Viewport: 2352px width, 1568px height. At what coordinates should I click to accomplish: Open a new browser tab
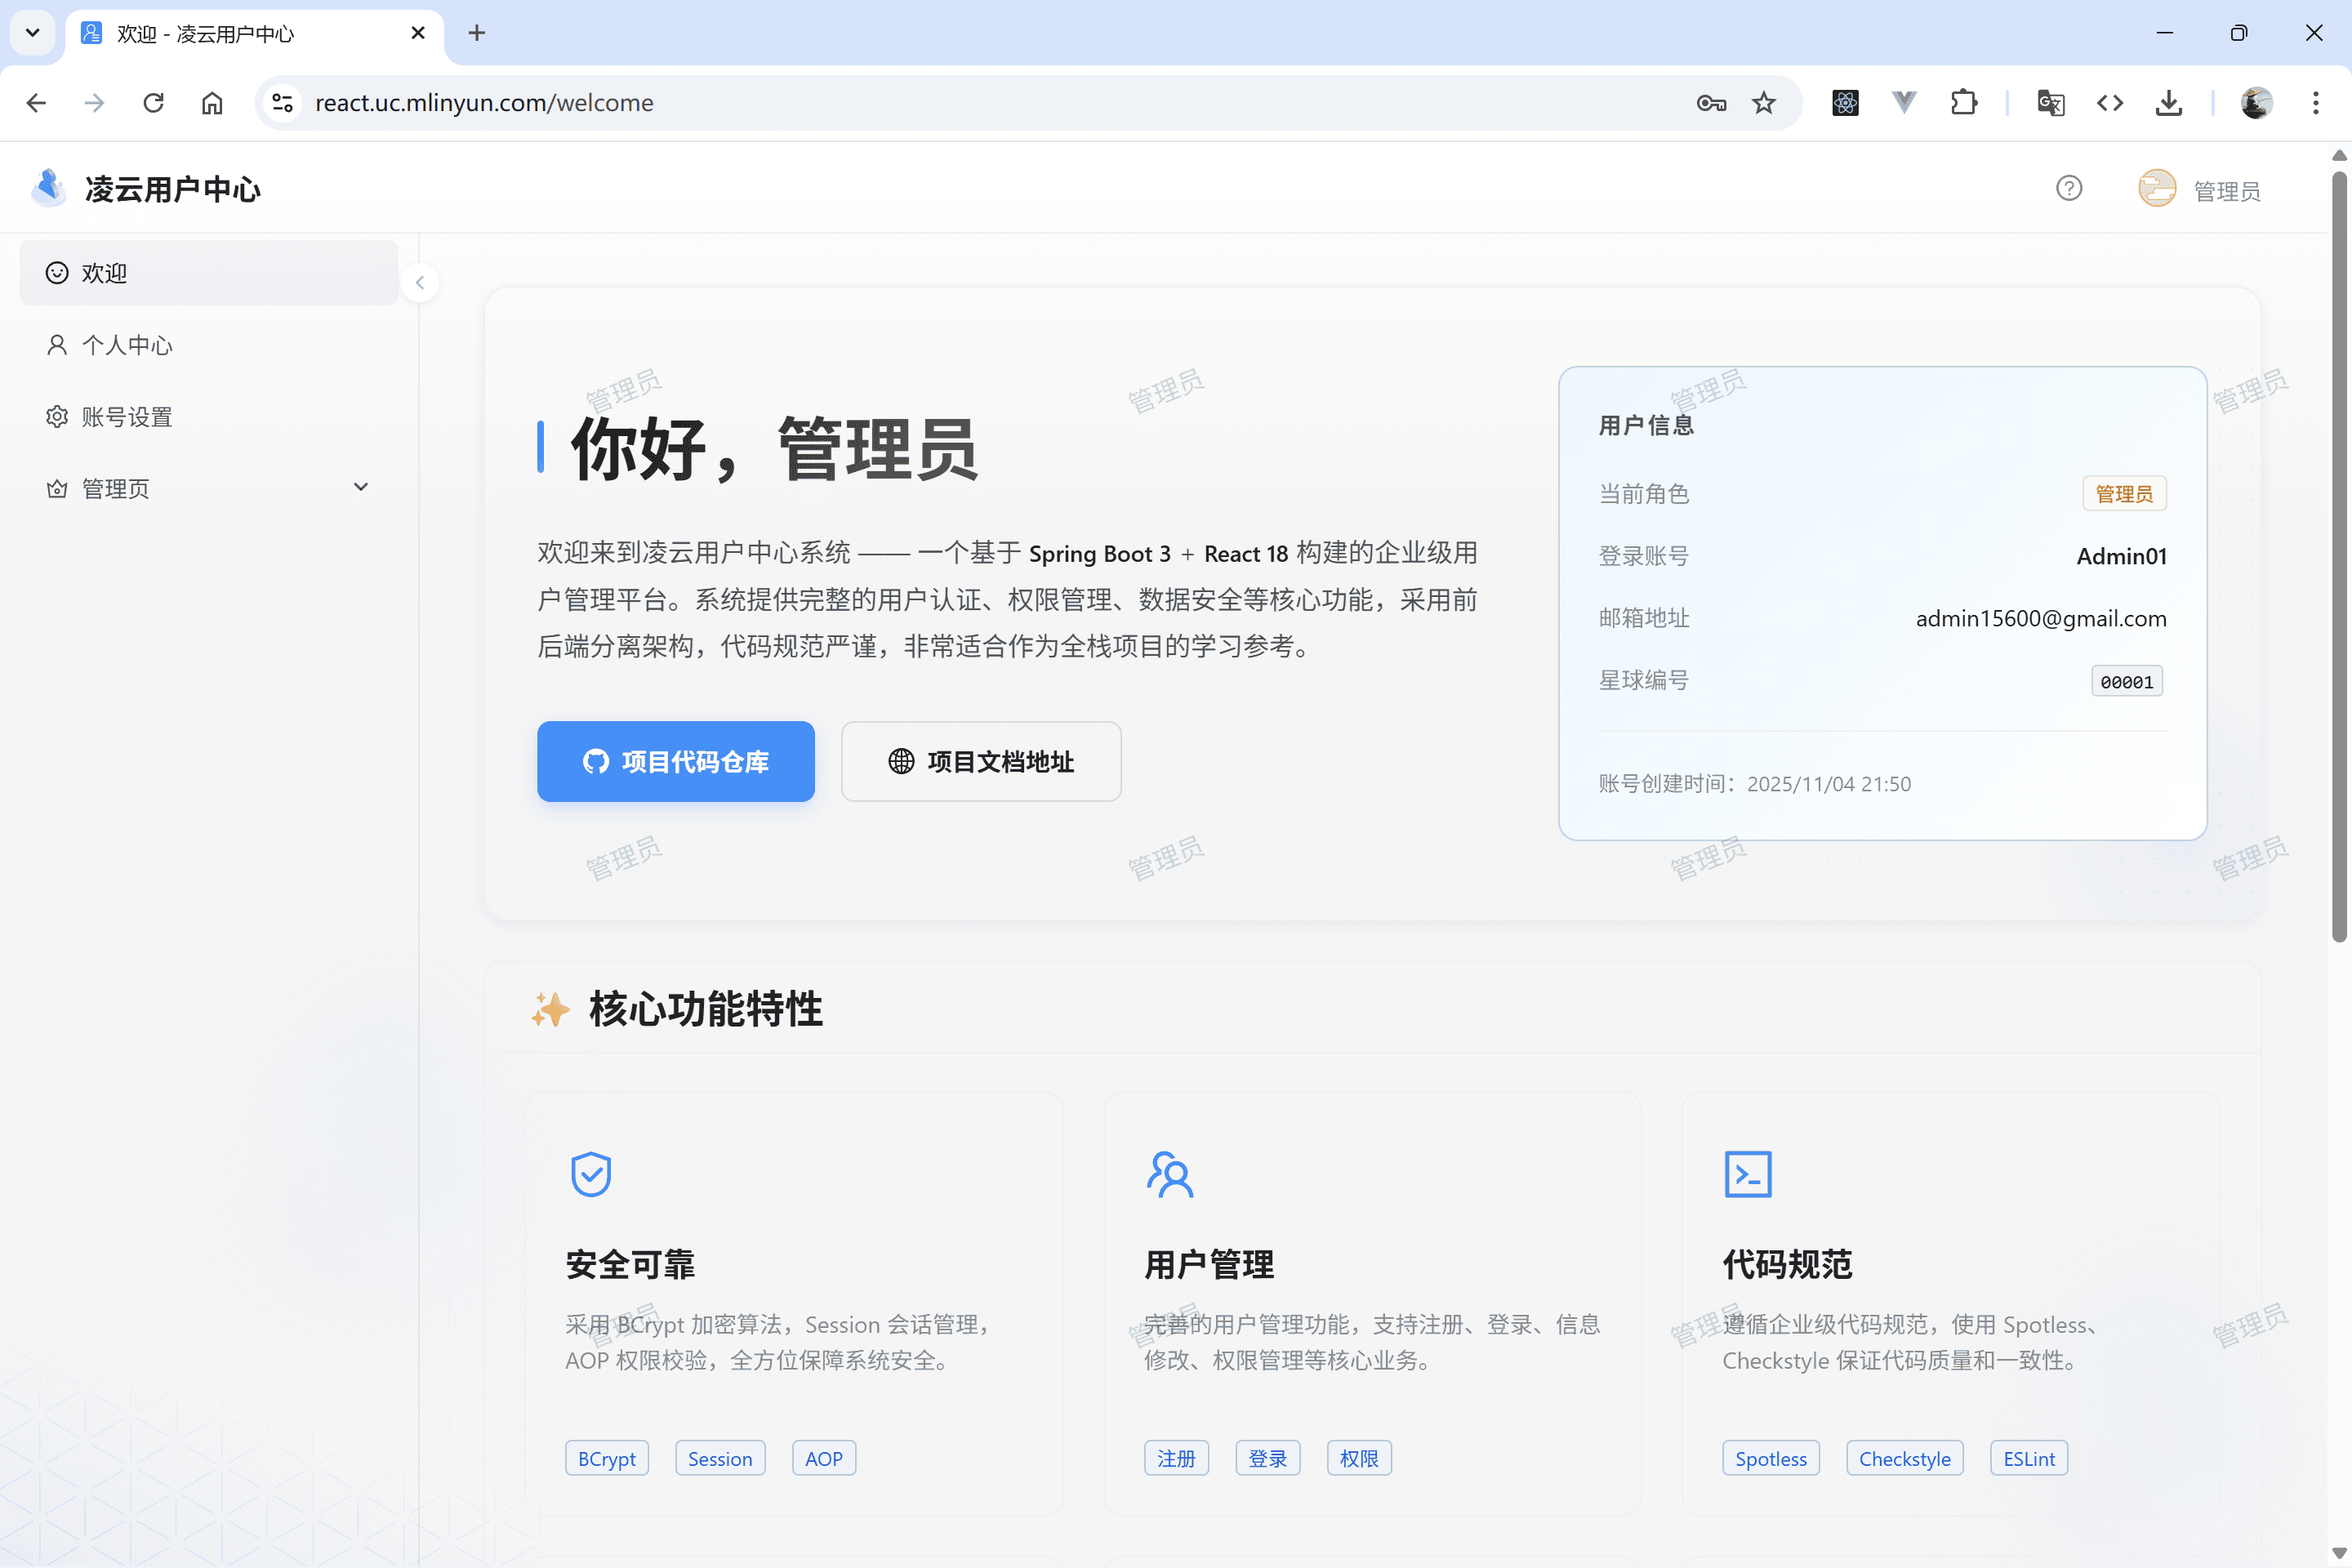point(477,33)
